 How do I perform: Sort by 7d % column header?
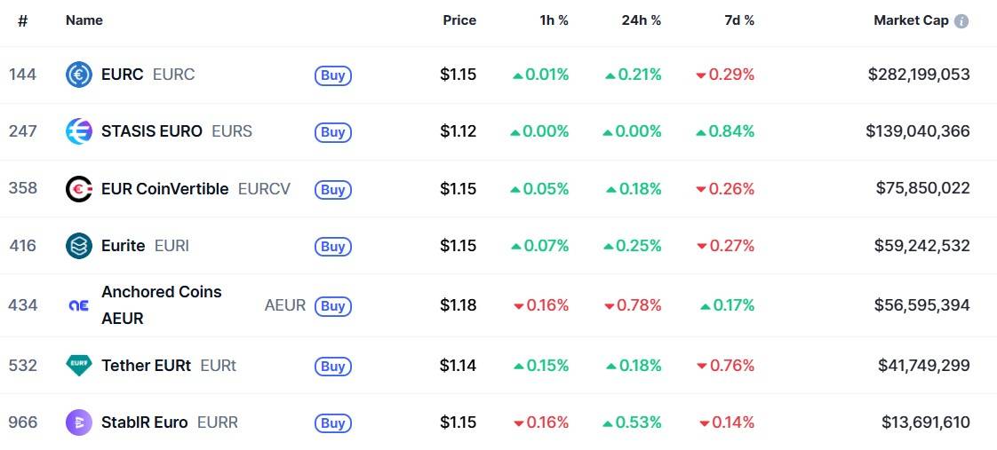738,20
